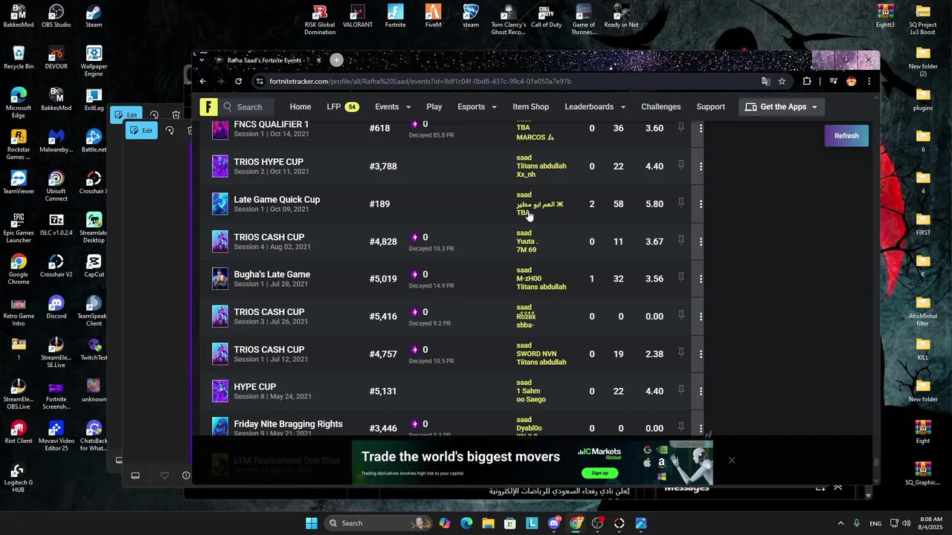Click the Fortnite Tracker yellow F logo
Viewport: 952px width, 535px height.
pos(209,107)
